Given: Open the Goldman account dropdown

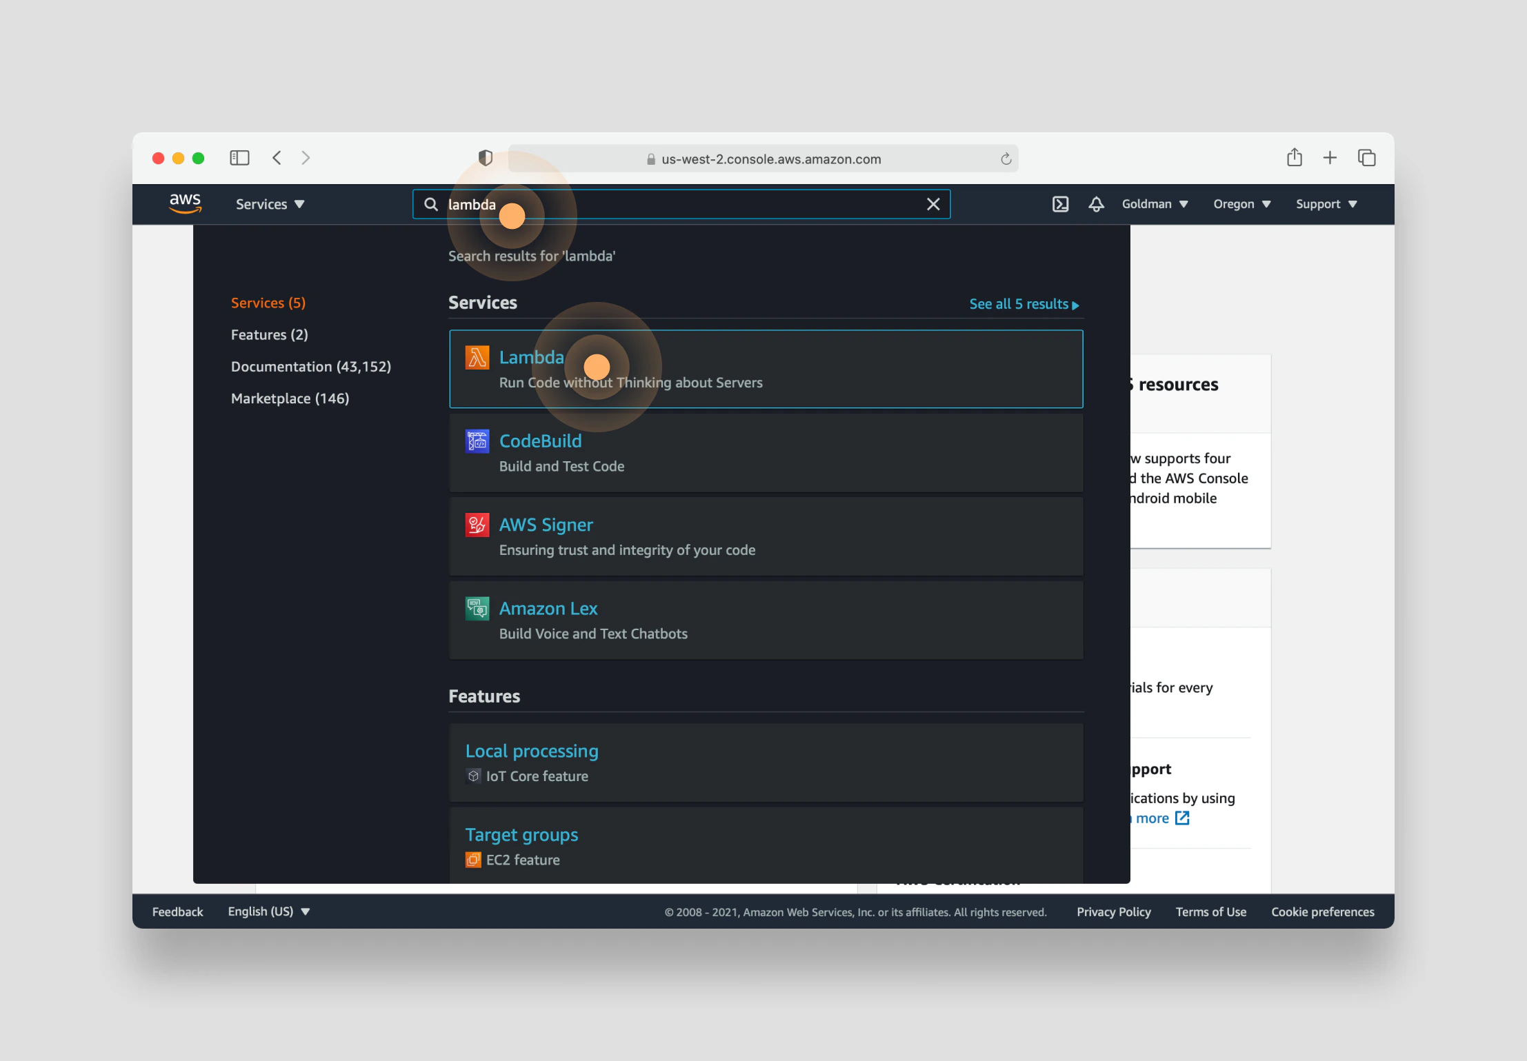Looking at the screenshot, I should coord(1155,204).
